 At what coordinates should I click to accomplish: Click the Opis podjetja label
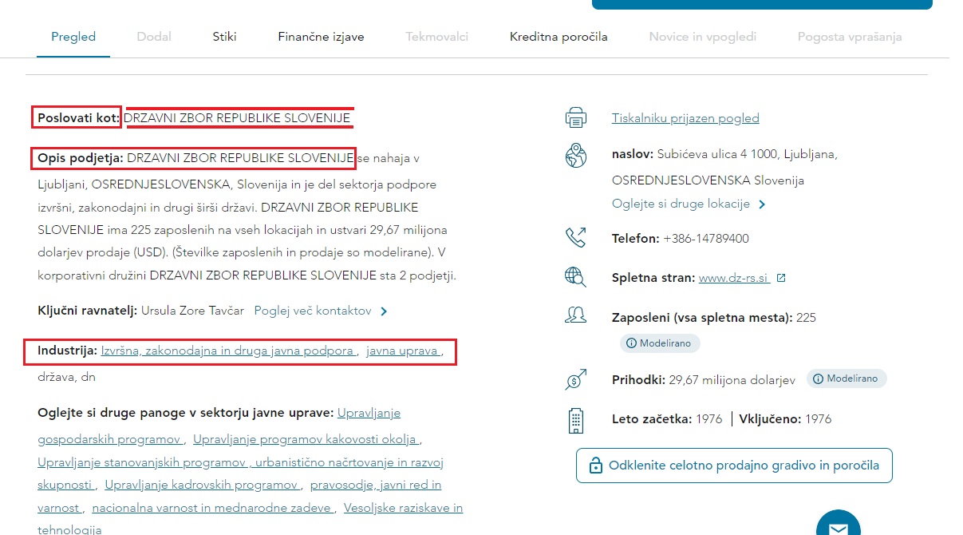click(x=80, y=158)
